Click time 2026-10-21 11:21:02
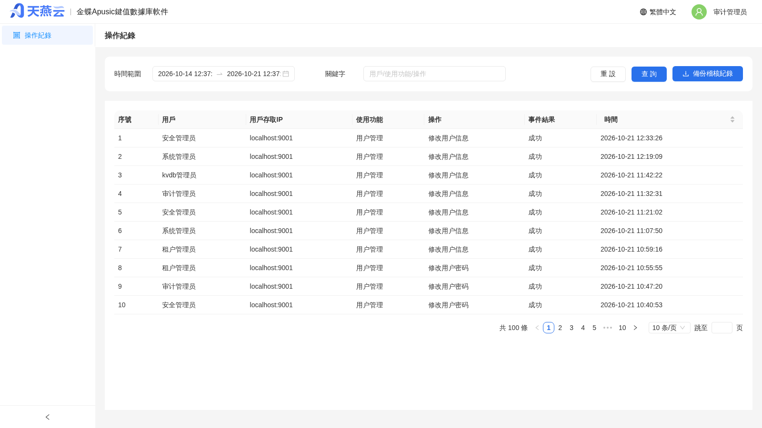 [632, 212]
